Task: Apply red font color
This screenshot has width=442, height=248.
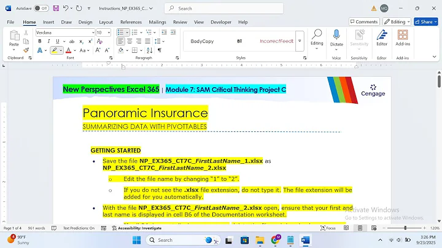Action: (x=69, y=50)
